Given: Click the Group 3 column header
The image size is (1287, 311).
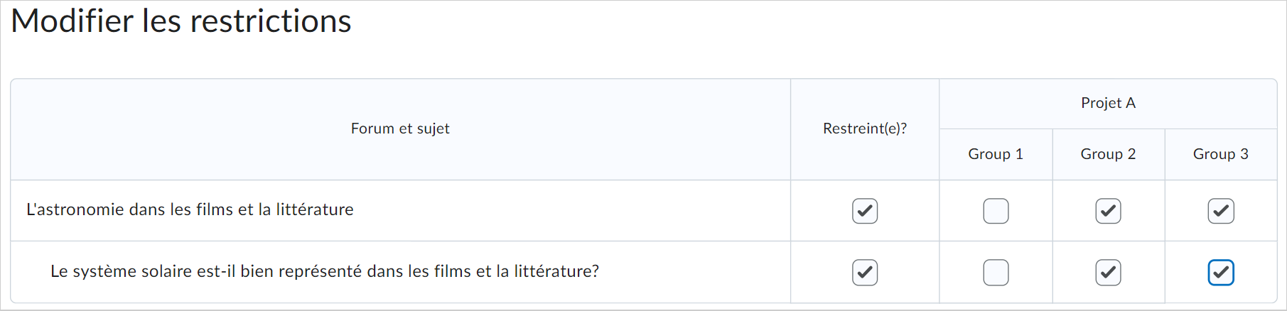Looking at the screenshot, I should pos(1221,154).
